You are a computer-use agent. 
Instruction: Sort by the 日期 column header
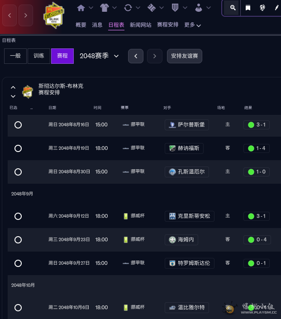click(52, 108)
